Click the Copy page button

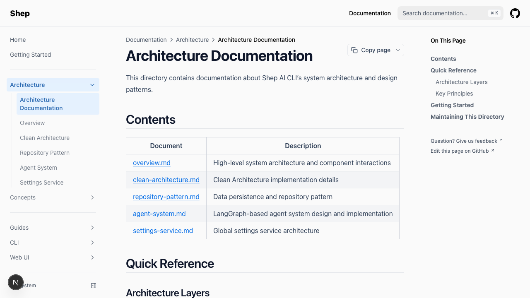click(x=376, y=50)
